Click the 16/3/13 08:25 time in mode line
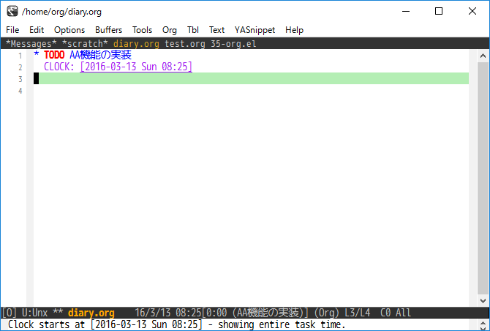 coord(168,313)
